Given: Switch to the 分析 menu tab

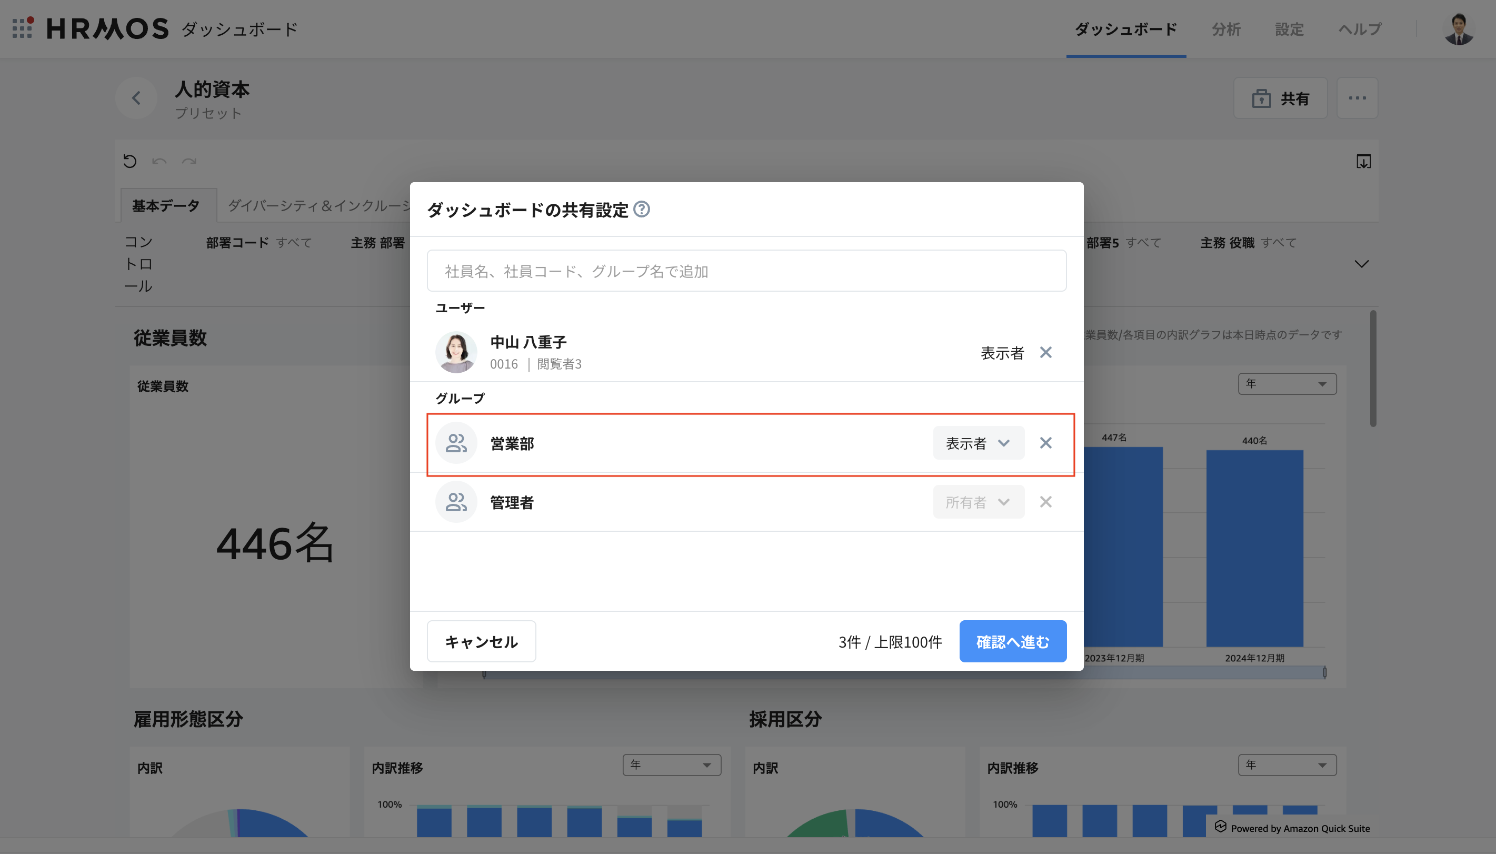Looking at the screenshot, I should (1226, 29).
